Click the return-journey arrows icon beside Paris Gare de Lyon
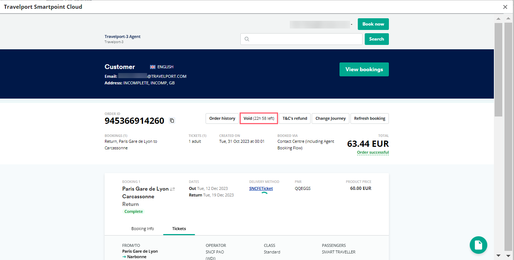Viewport: 514px width, 260px height. tap(173, 189)
